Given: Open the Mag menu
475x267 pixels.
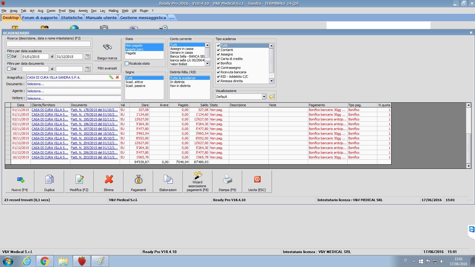Looking at the screenshot, I should [x=72, y=11].
